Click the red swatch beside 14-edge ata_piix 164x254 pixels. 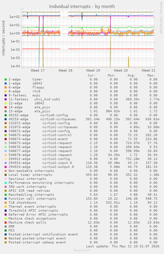pyautogui.click(x=6, y=107)
